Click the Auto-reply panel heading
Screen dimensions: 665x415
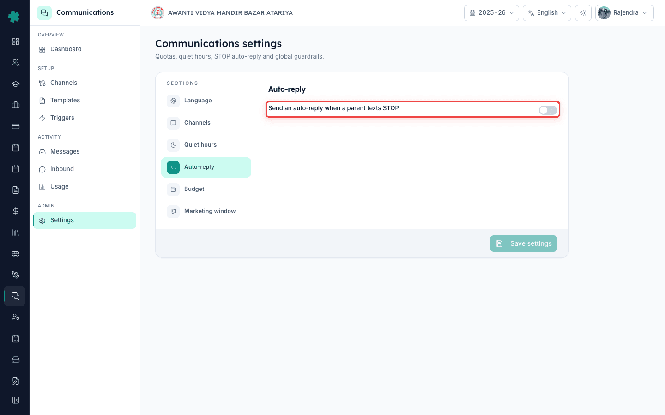pyautogui.click(x=287, y=89)
